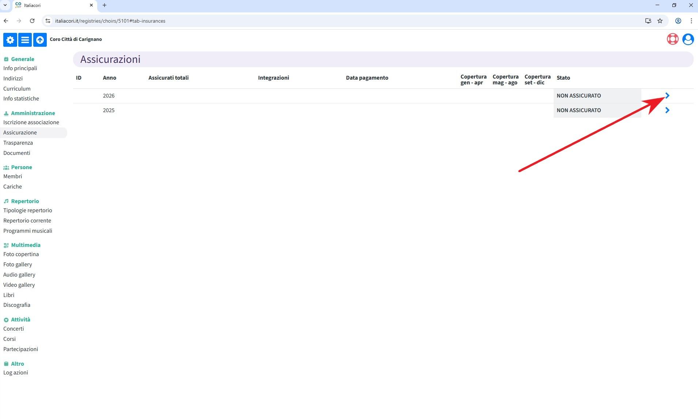Image resolution: width=698 pixels, height=419 pixels.
Task: Open a new browser tab
Action: click(105, 5)
